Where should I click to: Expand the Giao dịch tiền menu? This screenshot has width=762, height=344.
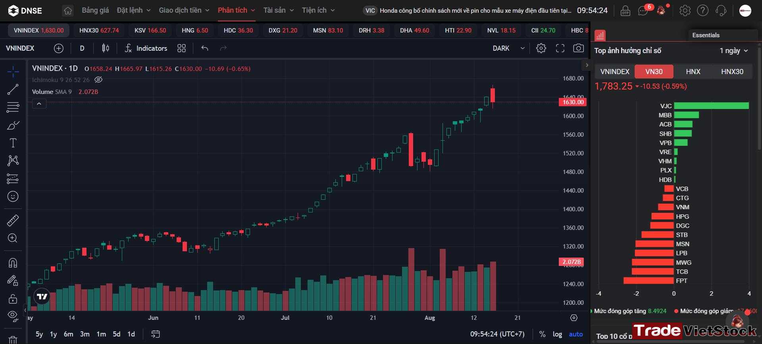[184, 10]
